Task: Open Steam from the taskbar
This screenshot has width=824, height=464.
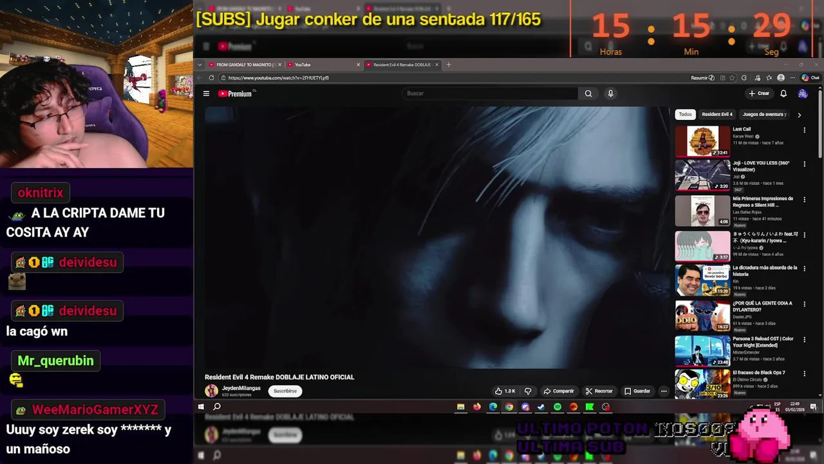Action: tap(541, 407)
